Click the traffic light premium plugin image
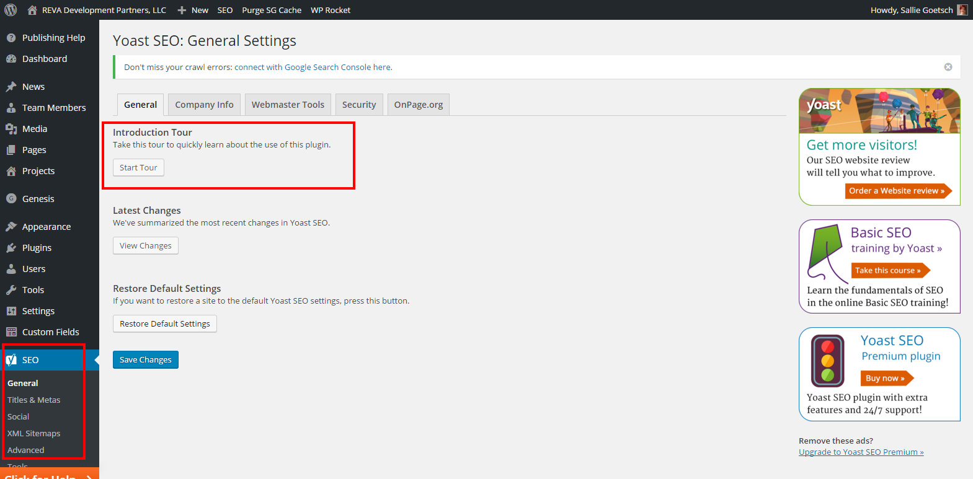 [829, 361]
